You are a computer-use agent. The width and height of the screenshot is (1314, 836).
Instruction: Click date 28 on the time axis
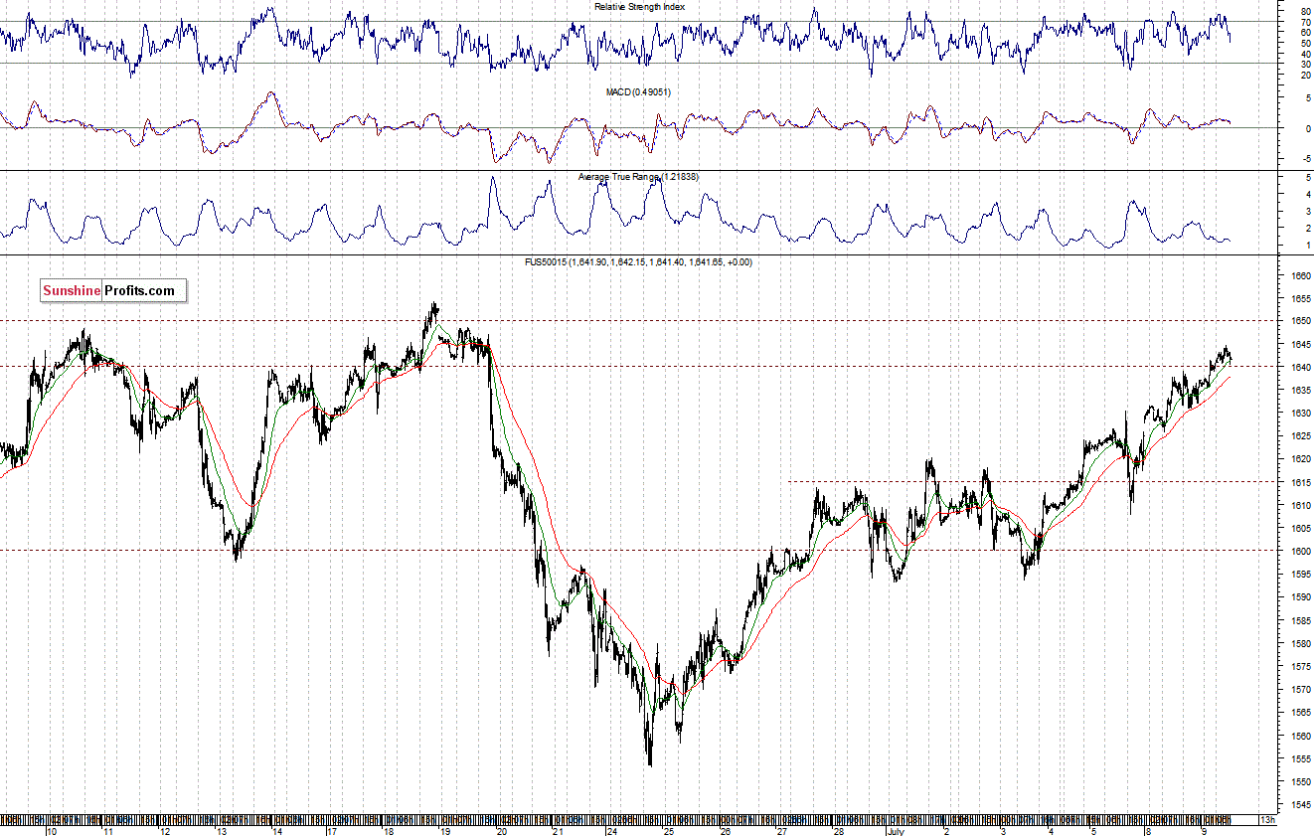(x=840, y=830)
